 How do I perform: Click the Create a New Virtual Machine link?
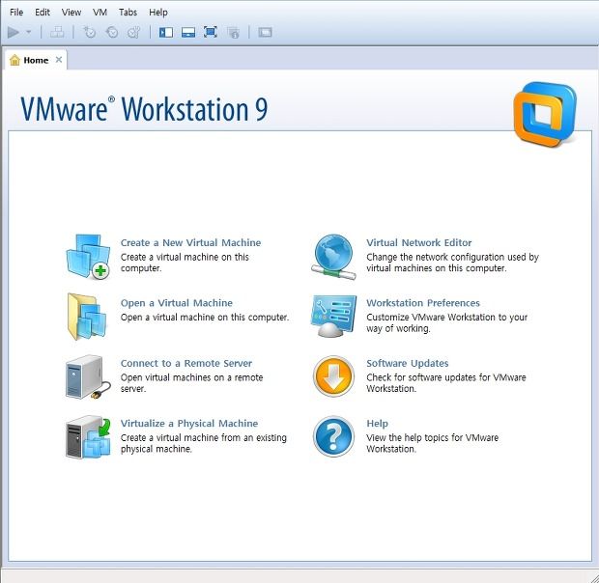tap(190, 242)
